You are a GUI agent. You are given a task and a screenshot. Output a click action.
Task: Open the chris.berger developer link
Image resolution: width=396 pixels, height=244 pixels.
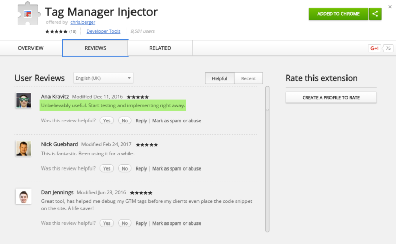pyautogui.click(x=83, y=22)
